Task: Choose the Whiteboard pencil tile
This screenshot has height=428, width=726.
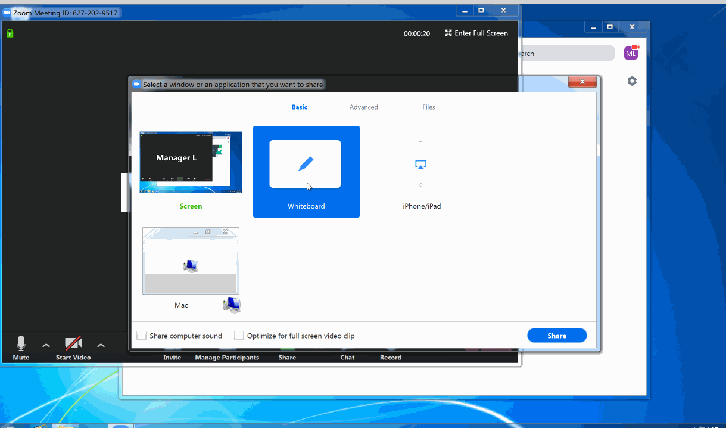Action: [306, 172]
